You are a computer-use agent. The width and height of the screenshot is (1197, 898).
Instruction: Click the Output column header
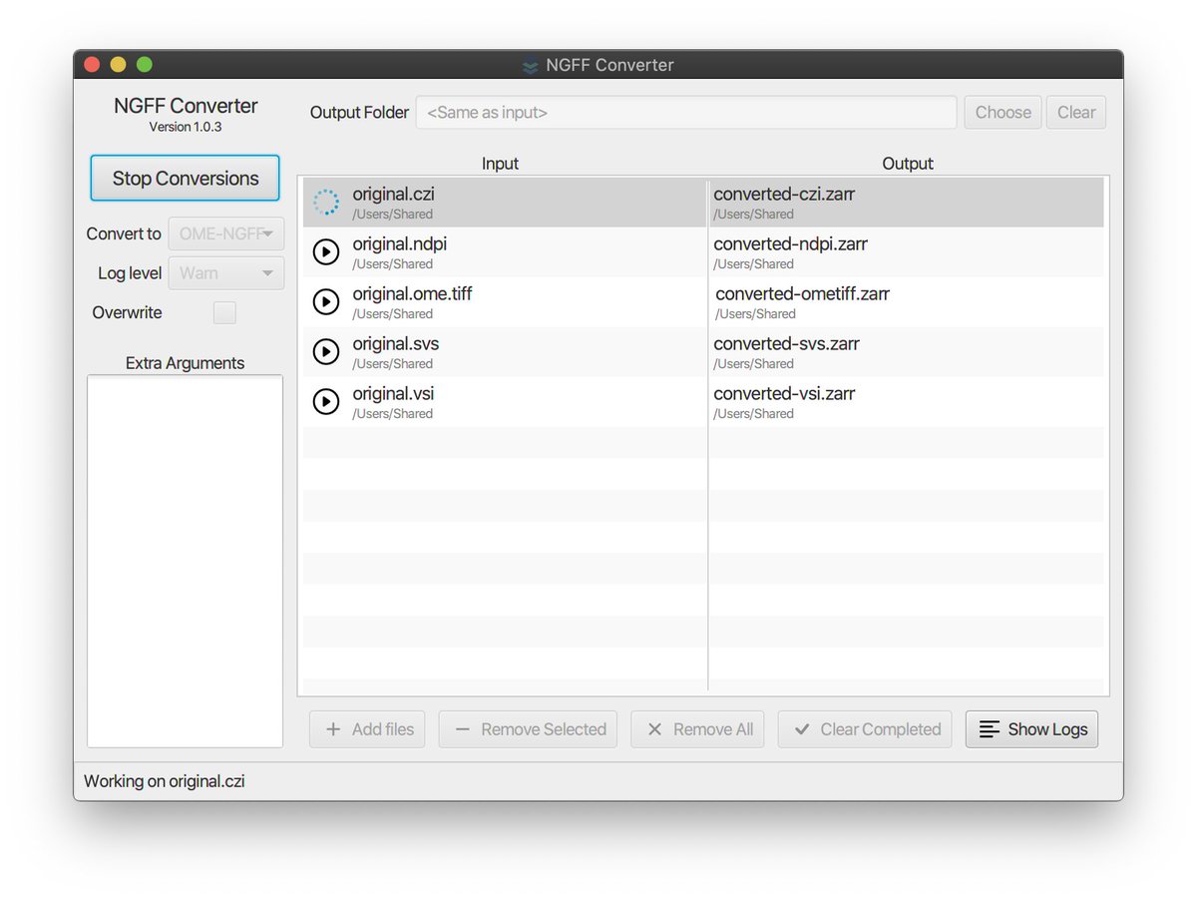pos(908,164)
